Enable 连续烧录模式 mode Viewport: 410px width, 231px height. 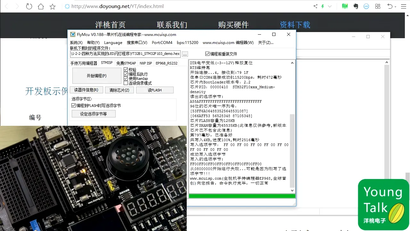click(x=126, y=83)
